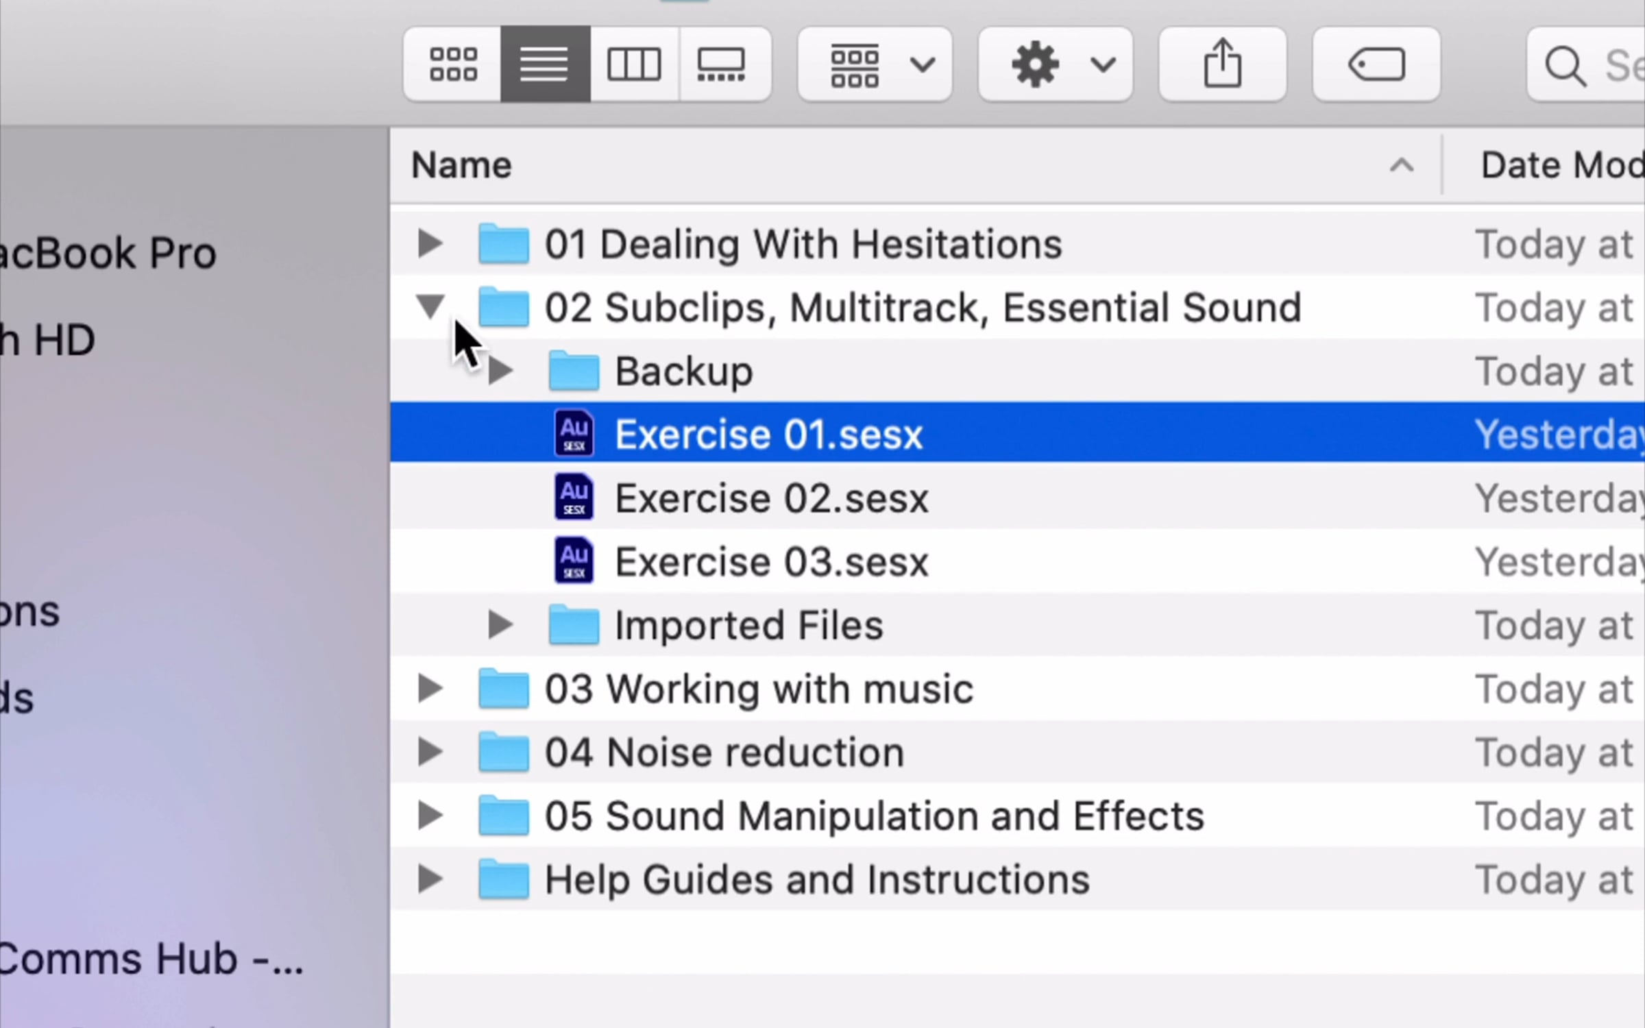Click the Share toolbar button
Image resolution: width=1645 pixels, height=1028 pixels.
click(1222, 64)
